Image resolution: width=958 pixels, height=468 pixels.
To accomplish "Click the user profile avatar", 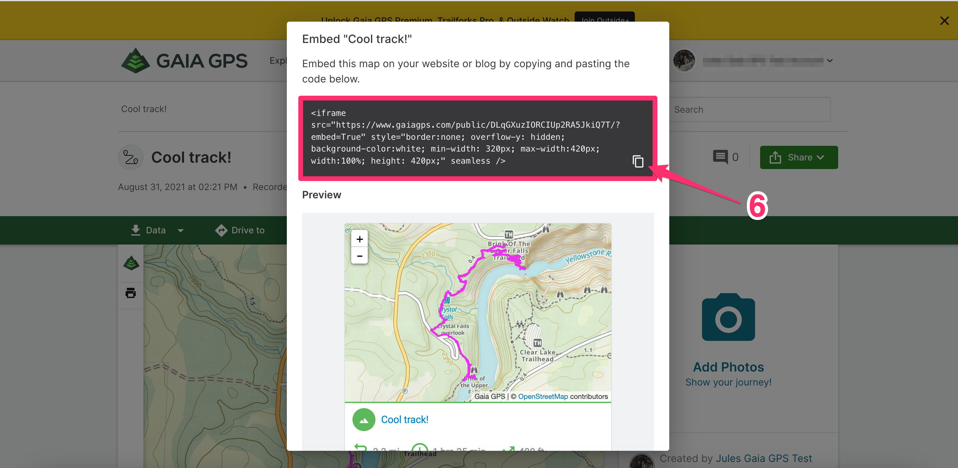I will (684, 60).
